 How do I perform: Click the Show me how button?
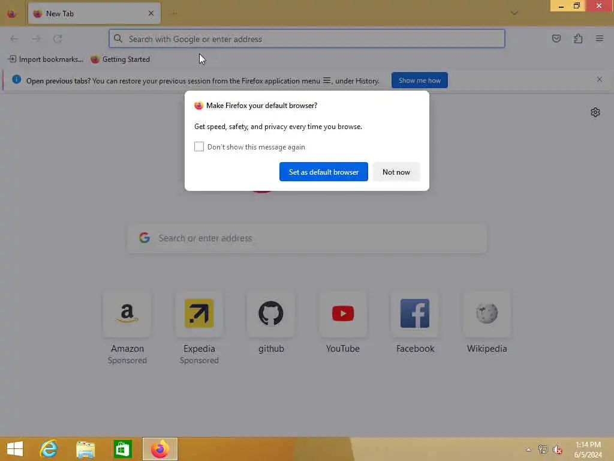click(x=419, y=80)
